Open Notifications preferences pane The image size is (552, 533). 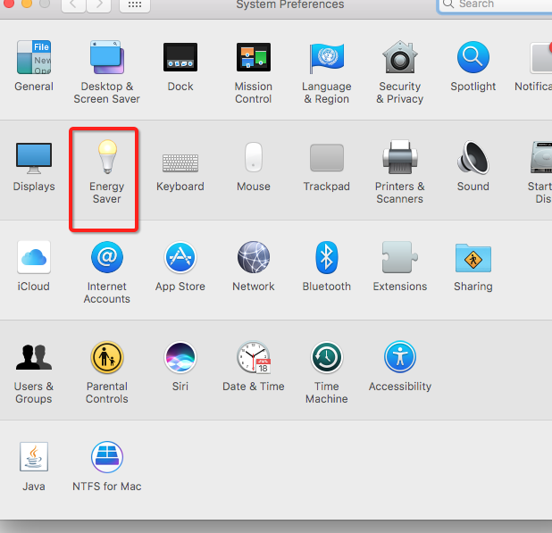click(534, 66)
